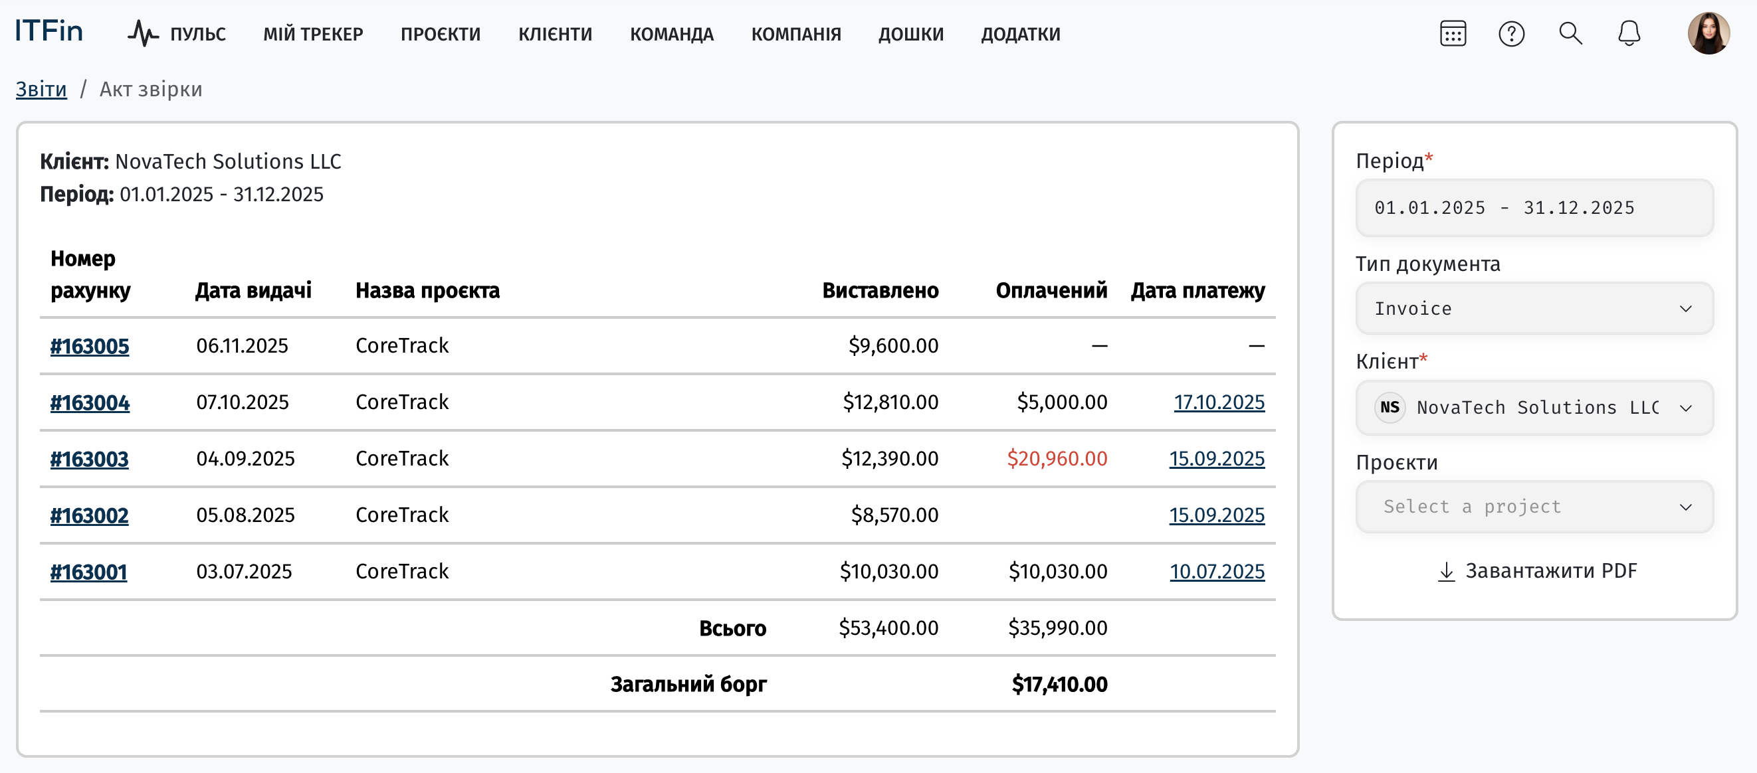Click the user profile avatar
The height and width of the screenshot is (773, 1757).
pos(1708,33)
